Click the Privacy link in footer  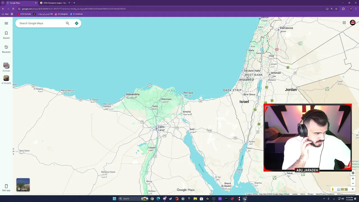coord(310,194)
